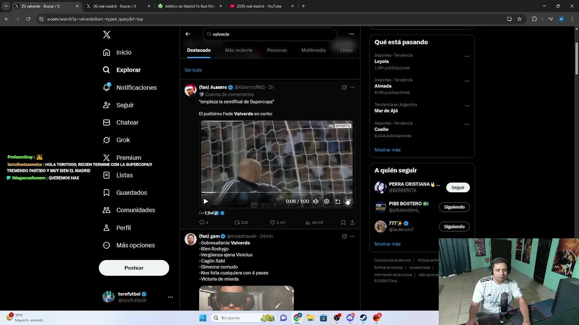Switch to Multimedia tab
579x325 pixels.
tap(313, 50)
